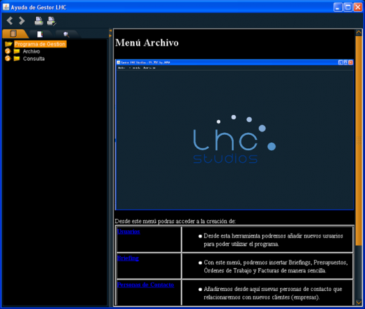
Task: Click scrollbar down arrow in content pane
Action: (x=359, y=302)
